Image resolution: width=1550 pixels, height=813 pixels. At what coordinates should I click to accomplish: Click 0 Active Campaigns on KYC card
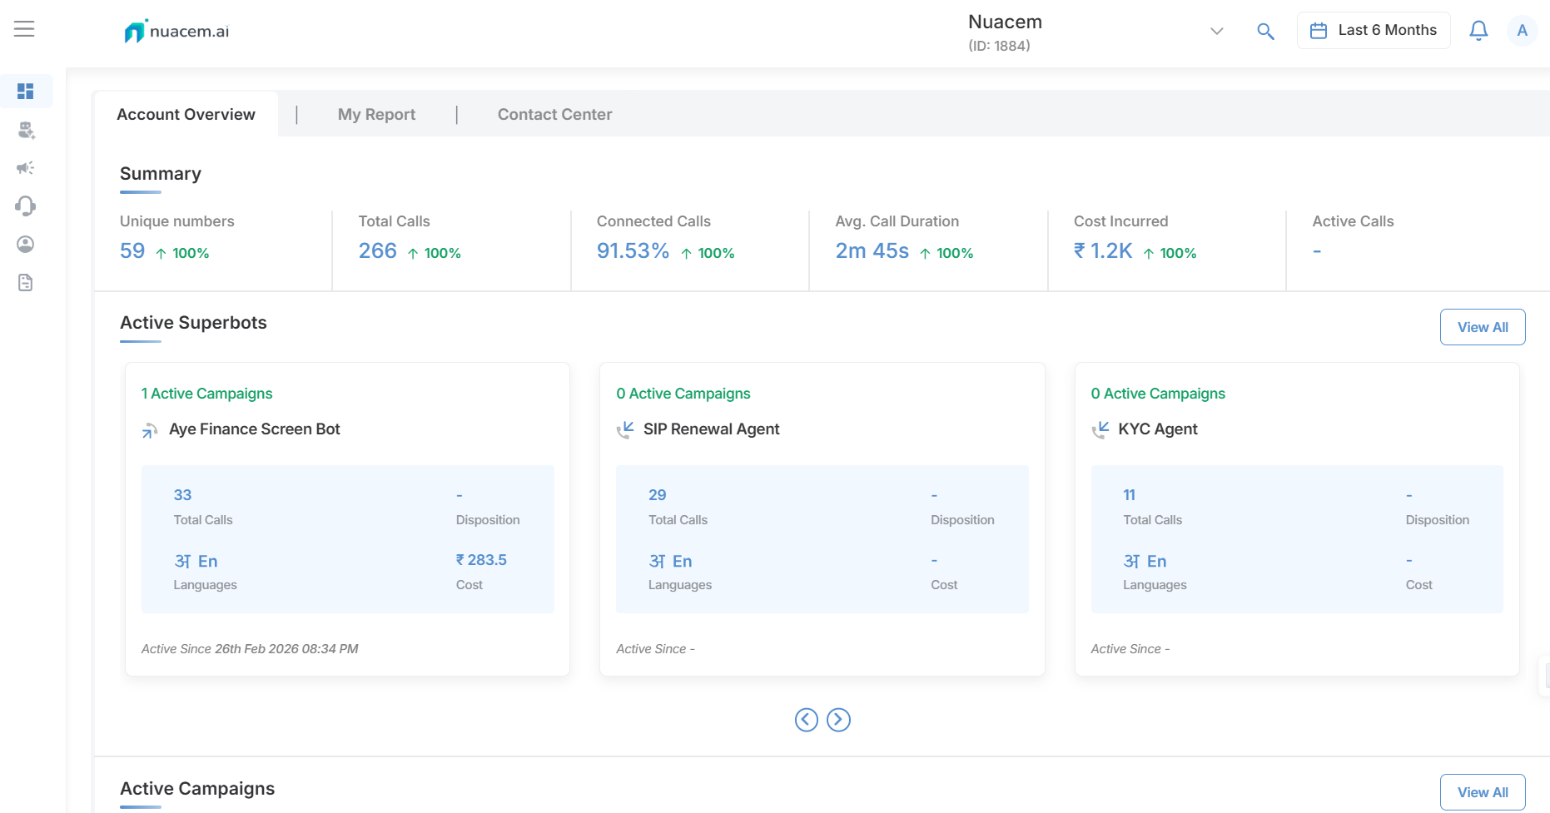[x=1158, y=394]
